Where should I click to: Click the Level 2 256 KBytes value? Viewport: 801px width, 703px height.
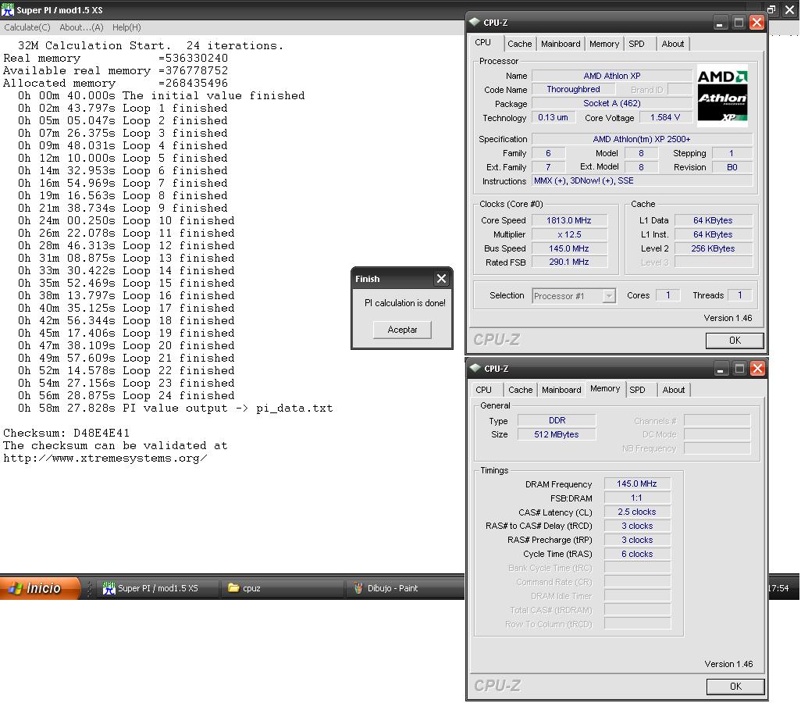click(713, 248)
